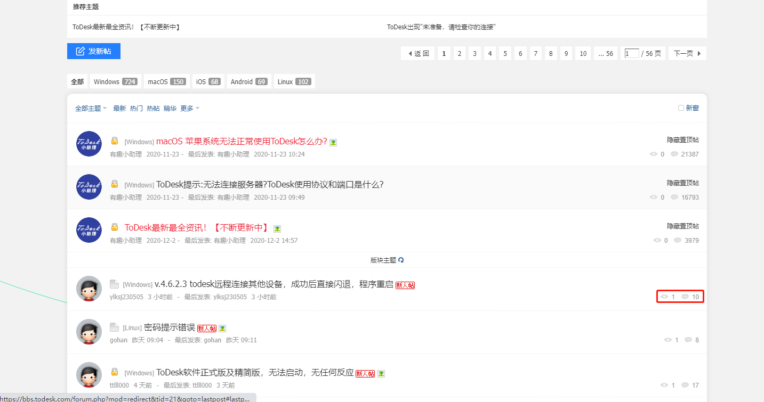Open ToDesk小助理 avatar on 无法连接服务器 thread
764x402 pixels.
point(89,187)
